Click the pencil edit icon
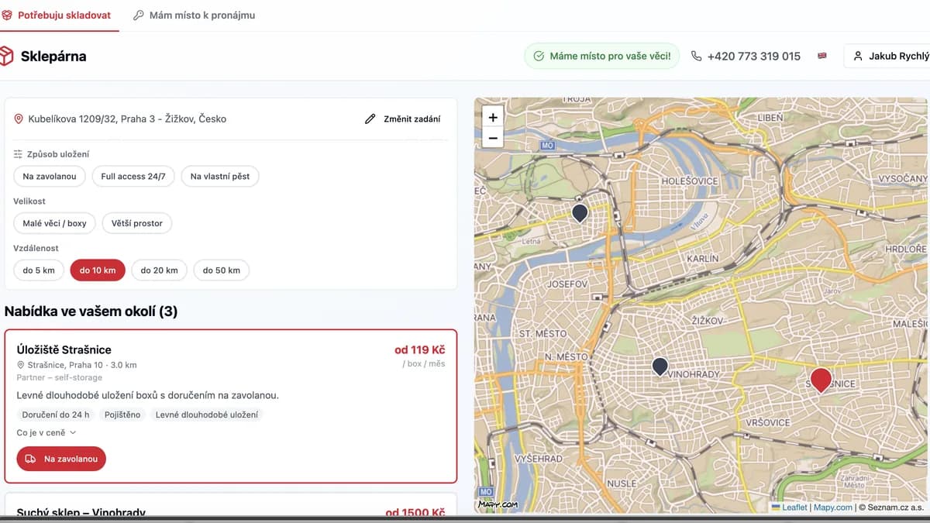 tap(370, 119)
